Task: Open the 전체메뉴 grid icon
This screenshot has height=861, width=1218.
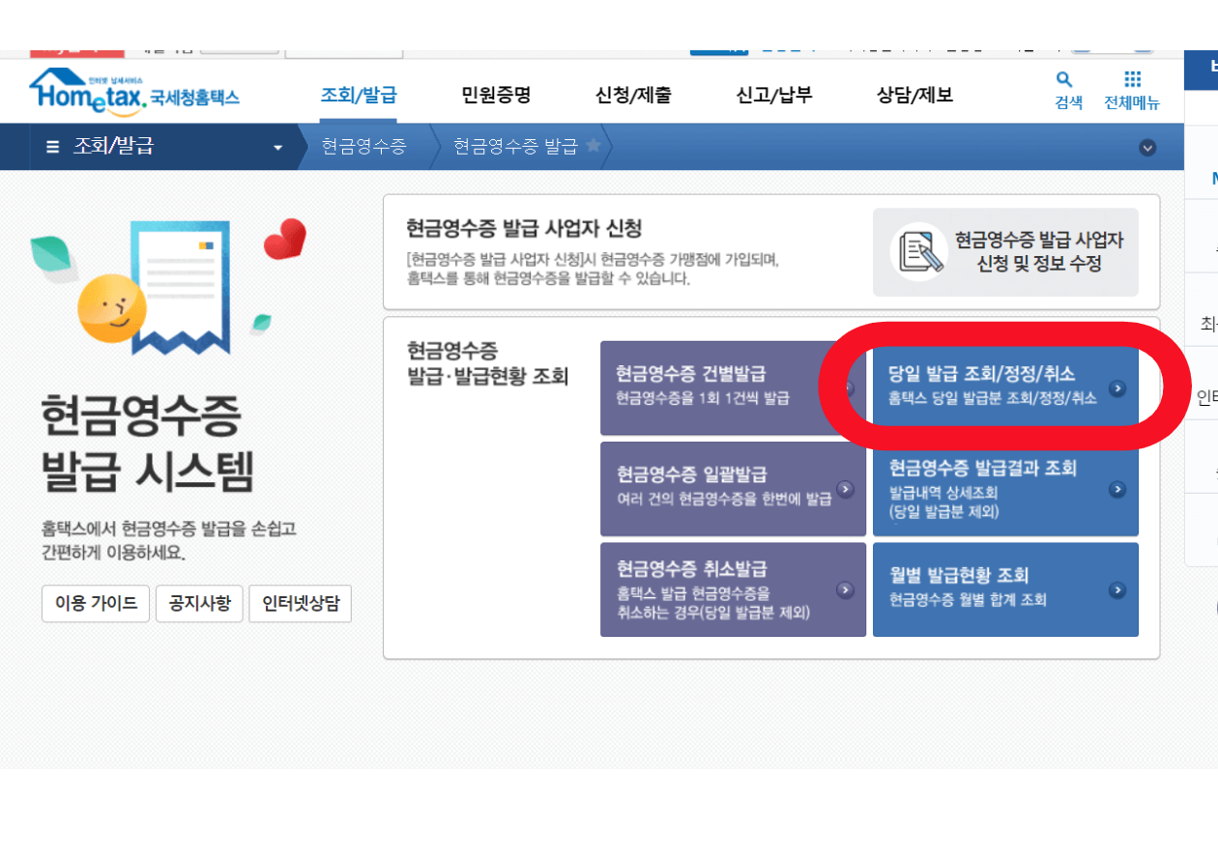Action: pyautogui.click(x=1132, y=82)
